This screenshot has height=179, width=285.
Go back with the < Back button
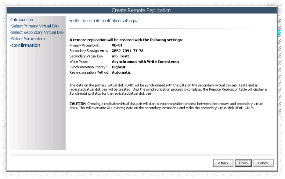[223, 163]
